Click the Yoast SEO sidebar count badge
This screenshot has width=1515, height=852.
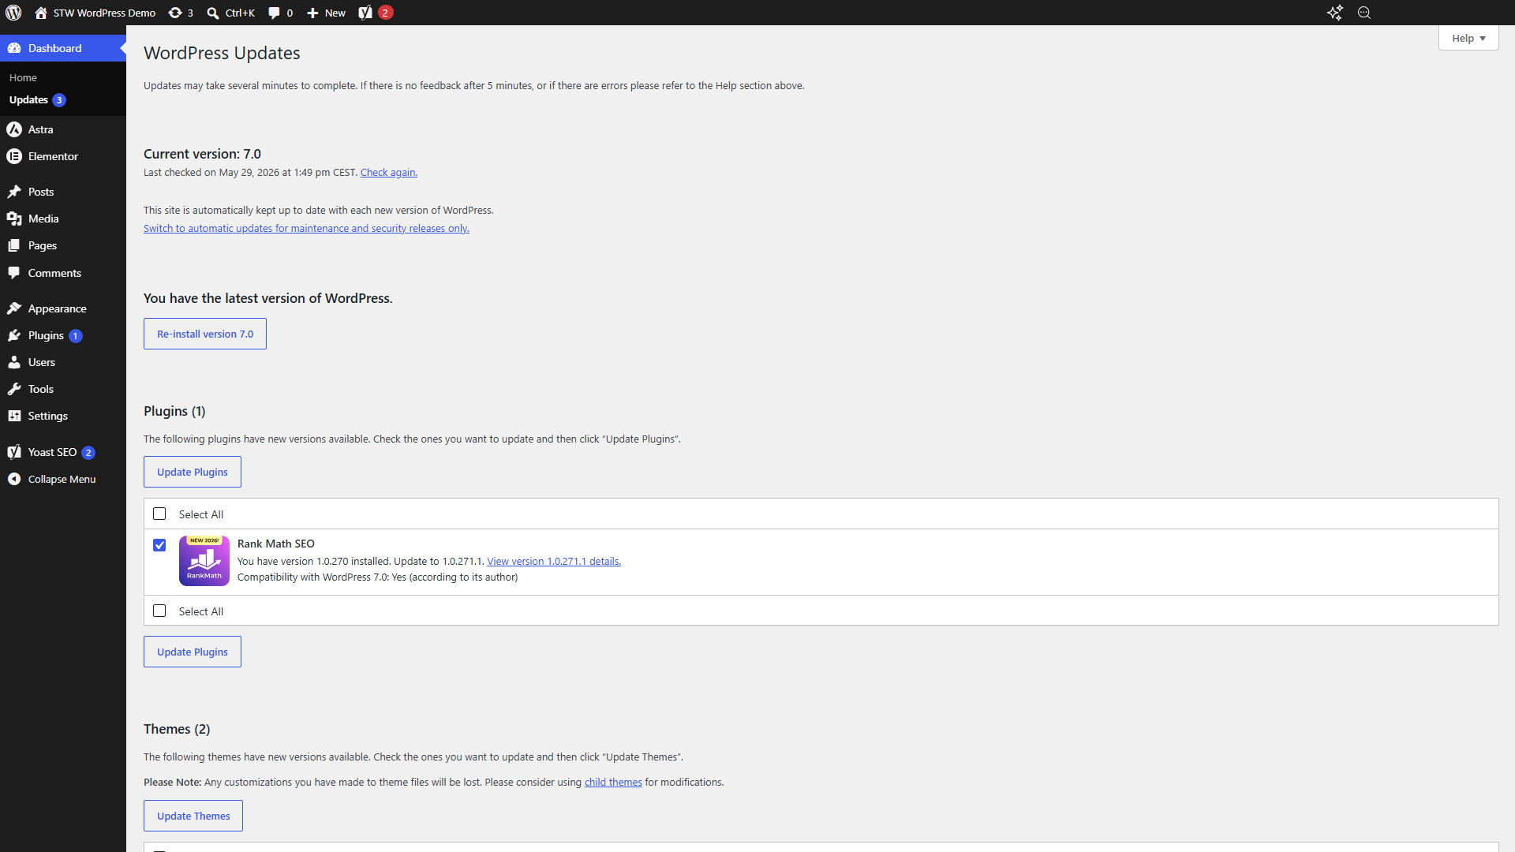tap(88, 453)
